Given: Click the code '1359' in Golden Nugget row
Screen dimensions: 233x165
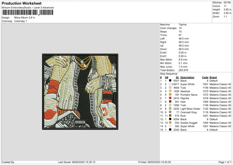Looking at the screenshot, I should pos(205,123).
